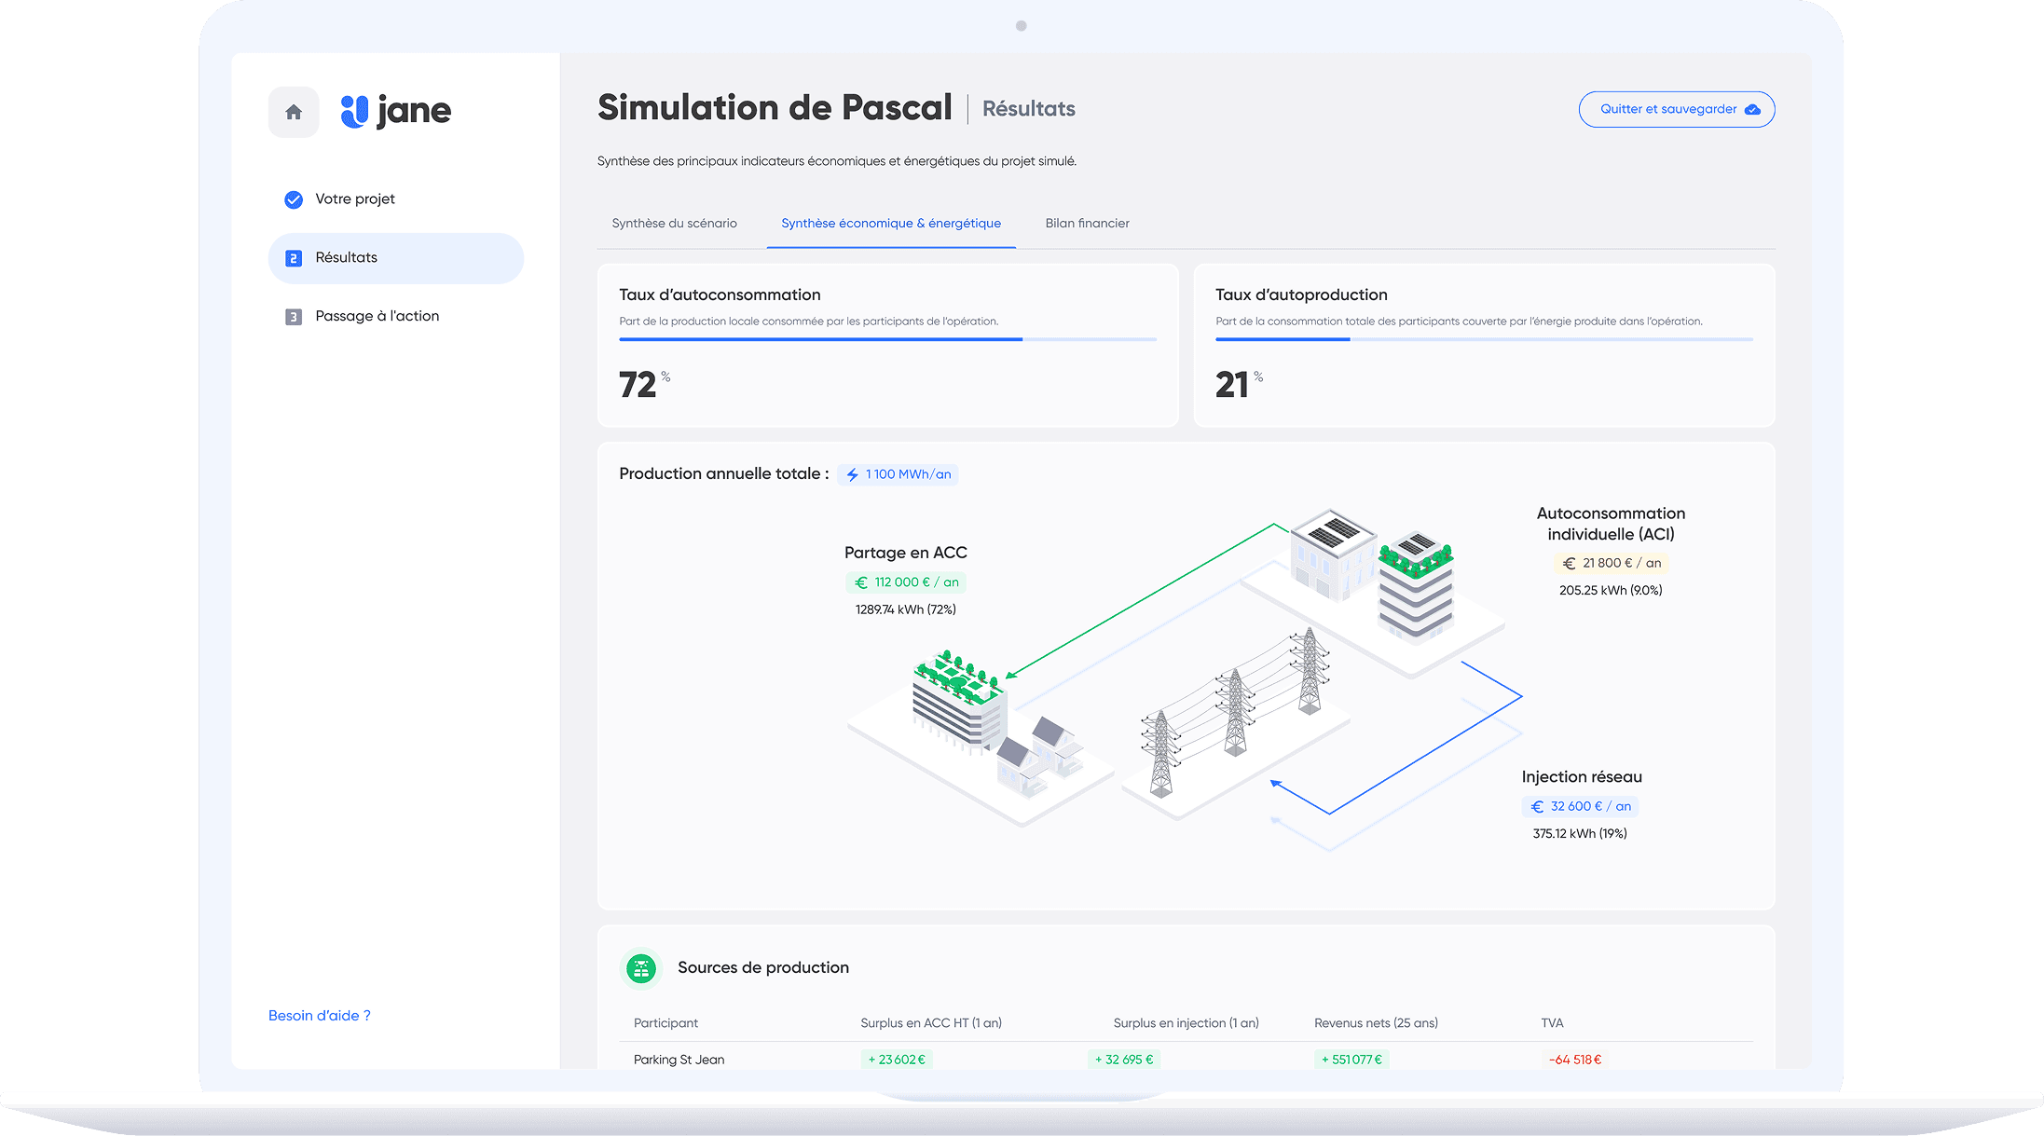Click the solar panel Sources de production icon

[641, 968]
